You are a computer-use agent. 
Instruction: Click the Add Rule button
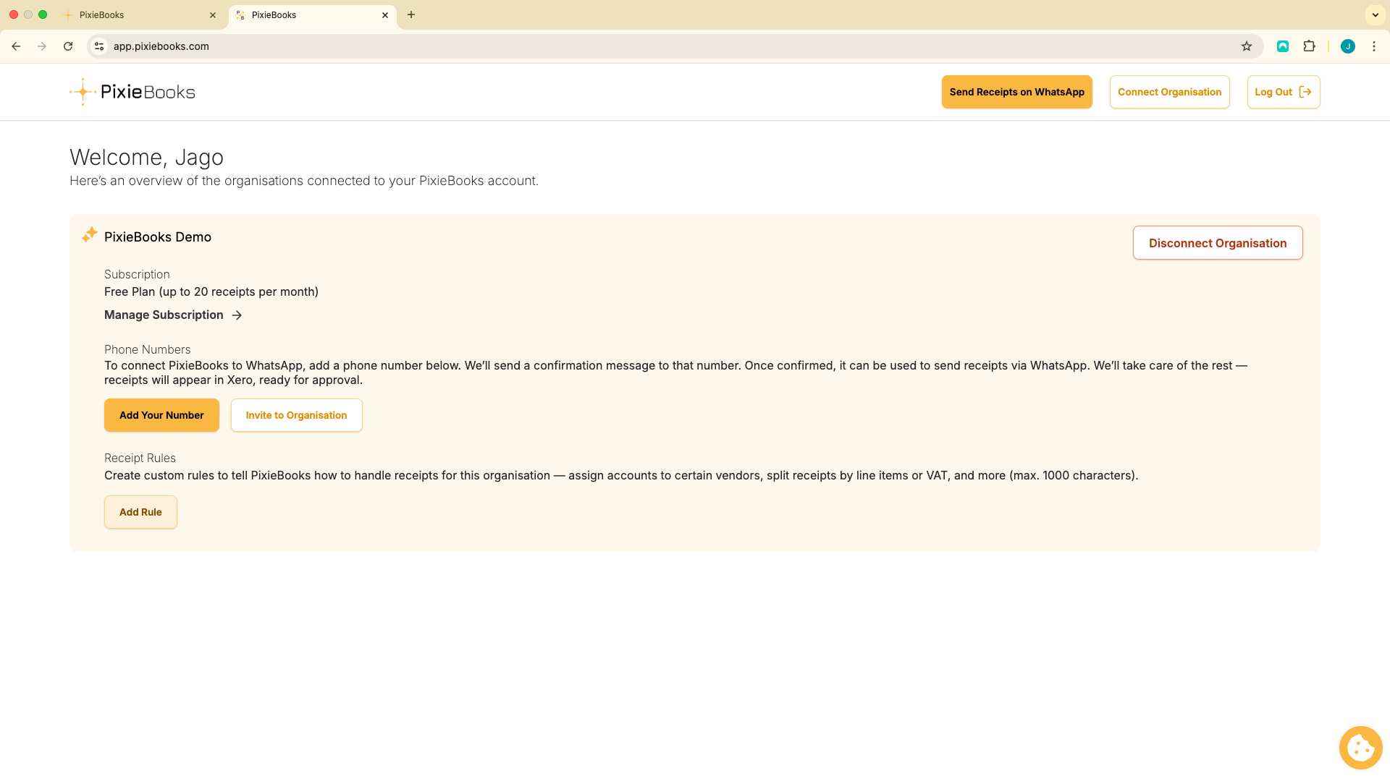tap(140, 512)
